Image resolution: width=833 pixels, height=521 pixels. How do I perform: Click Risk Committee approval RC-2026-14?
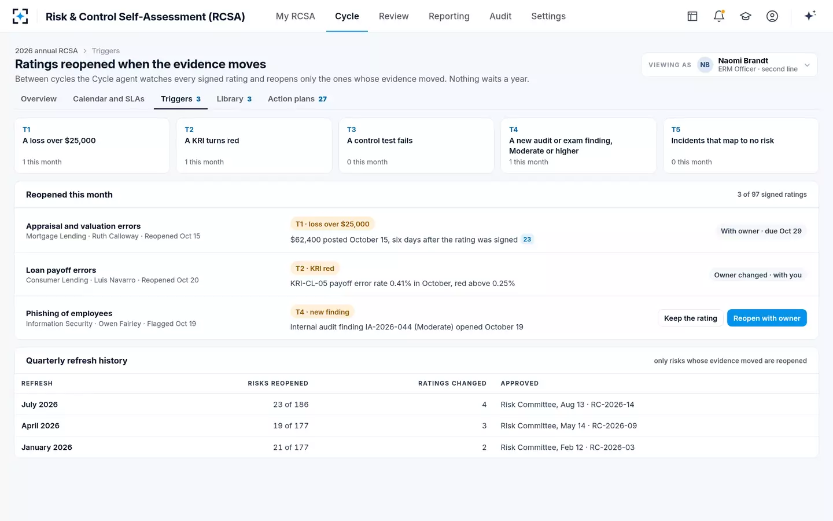(x=567, y=405)
